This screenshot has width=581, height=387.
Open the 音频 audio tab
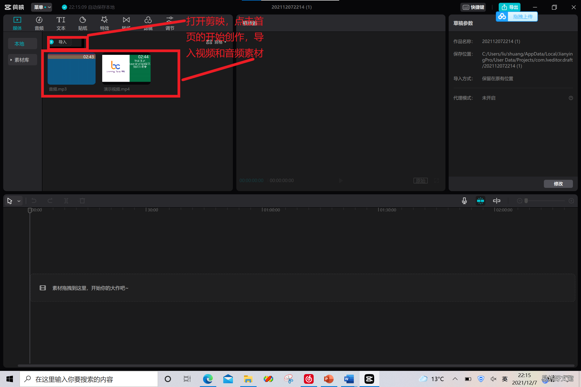coord(39,23)
